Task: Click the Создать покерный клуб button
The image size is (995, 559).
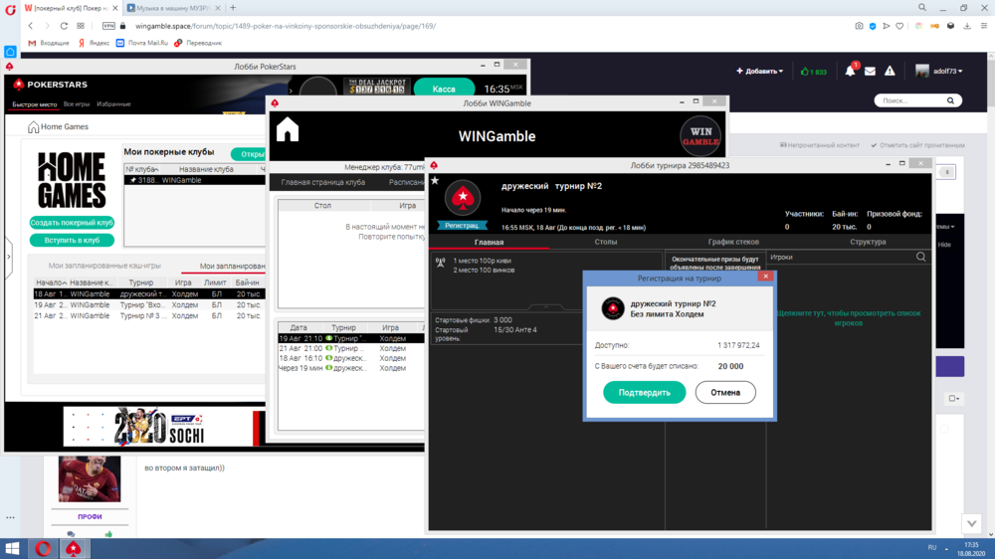Action: point(72,223)
